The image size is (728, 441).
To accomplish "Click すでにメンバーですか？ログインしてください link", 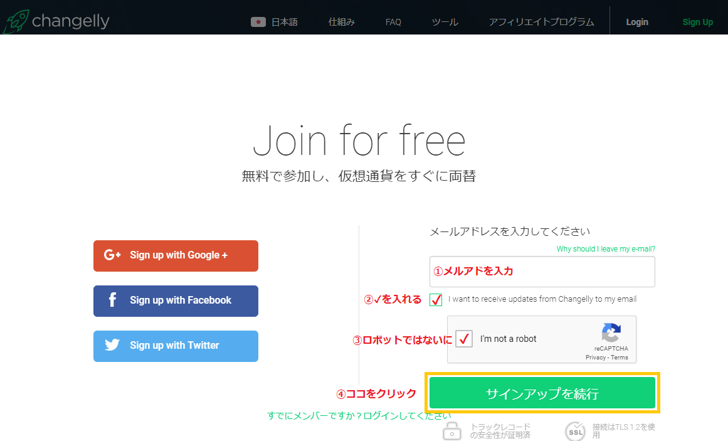I will click(x=359, y=415).
